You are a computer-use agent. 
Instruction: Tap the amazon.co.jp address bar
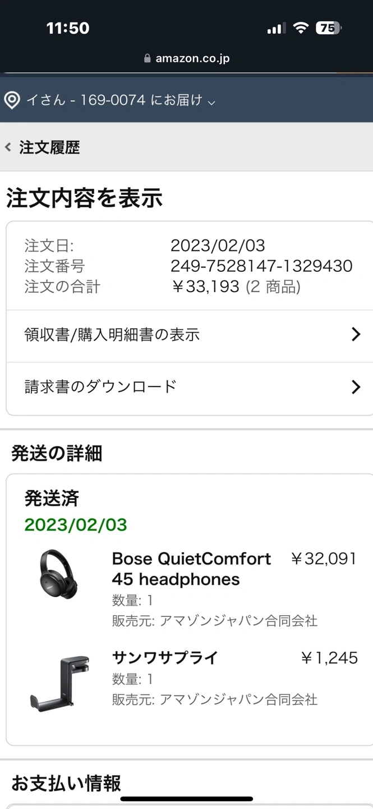[186, 58]
